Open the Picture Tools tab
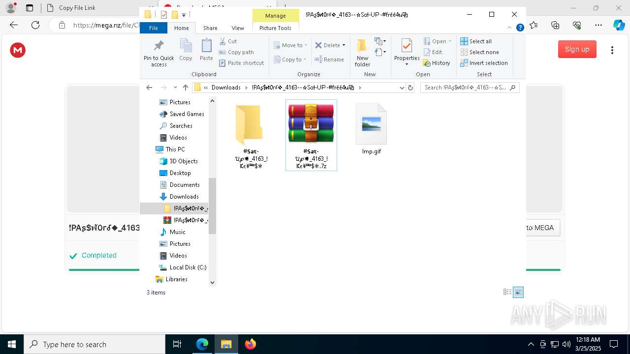Image resolution: width=630 pixels, height=354 pixels. pos(275,28)
